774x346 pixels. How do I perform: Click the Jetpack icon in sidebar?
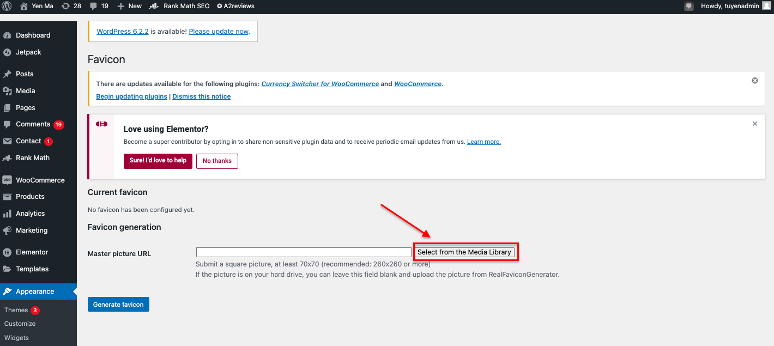7,52
